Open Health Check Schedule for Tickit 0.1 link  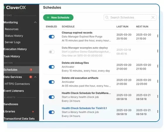click(84, 108)
